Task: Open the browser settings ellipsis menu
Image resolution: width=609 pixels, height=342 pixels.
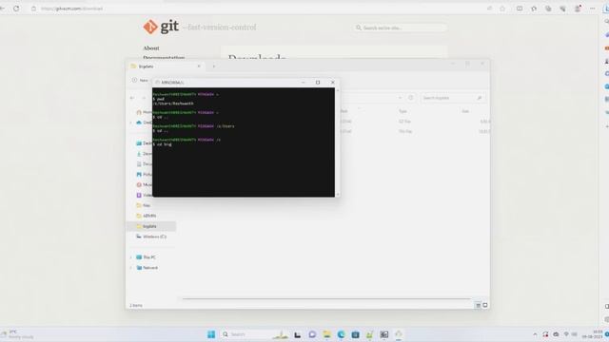Action: click(x=592, y=9)
